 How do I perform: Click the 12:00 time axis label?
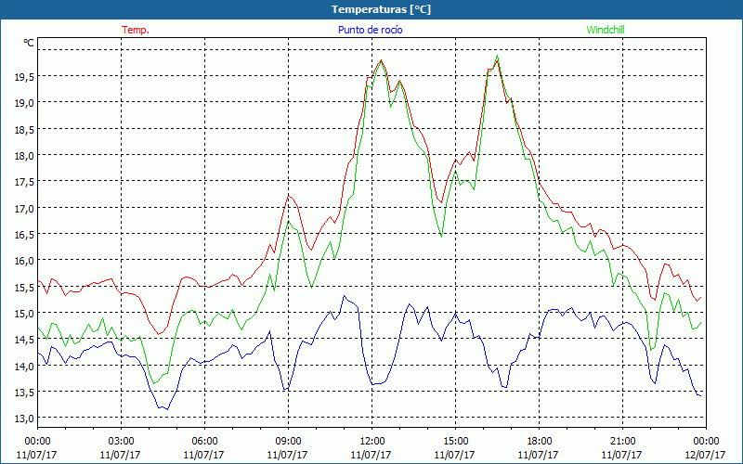pyautogui.click(x=371, y=442)
